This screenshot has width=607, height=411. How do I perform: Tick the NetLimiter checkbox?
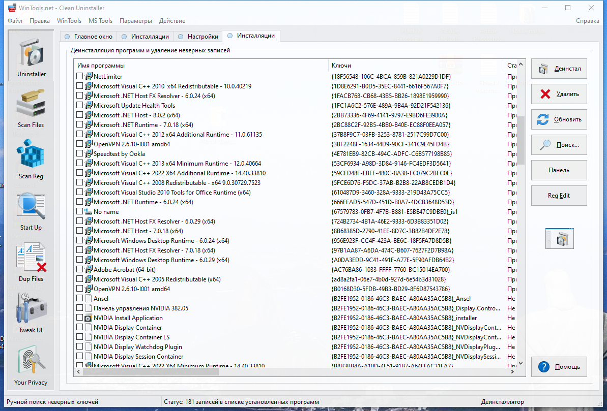pyautogui.click(x=80, y=76)
